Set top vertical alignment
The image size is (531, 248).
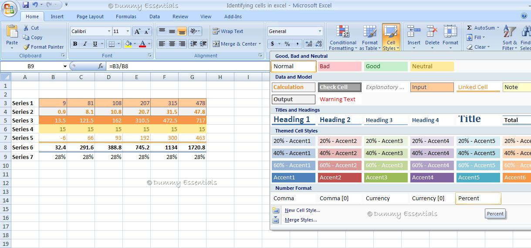[162, 31]
